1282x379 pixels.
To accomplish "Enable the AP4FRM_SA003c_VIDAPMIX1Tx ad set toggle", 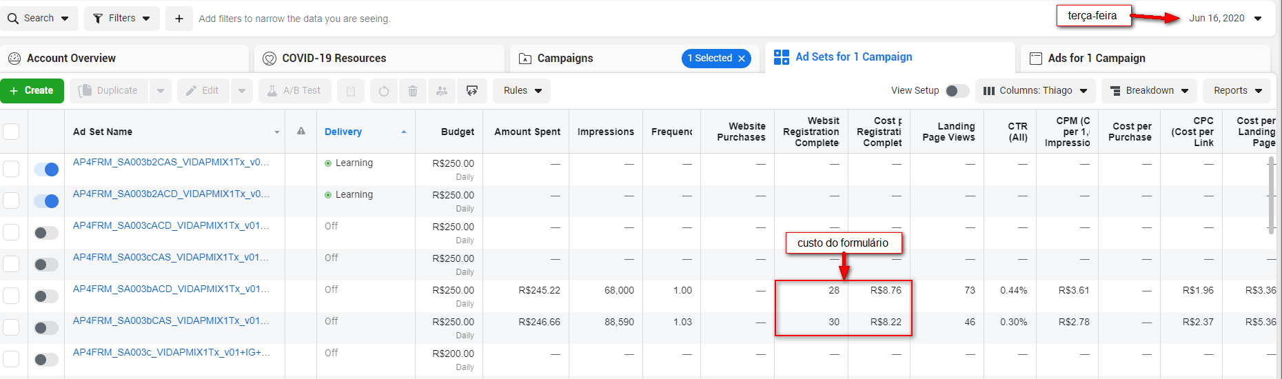I will coord(46,360).
